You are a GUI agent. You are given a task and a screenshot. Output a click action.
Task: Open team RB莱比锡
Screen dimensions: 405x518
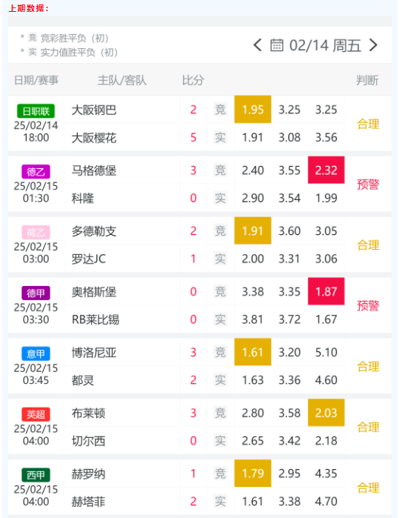96,319
